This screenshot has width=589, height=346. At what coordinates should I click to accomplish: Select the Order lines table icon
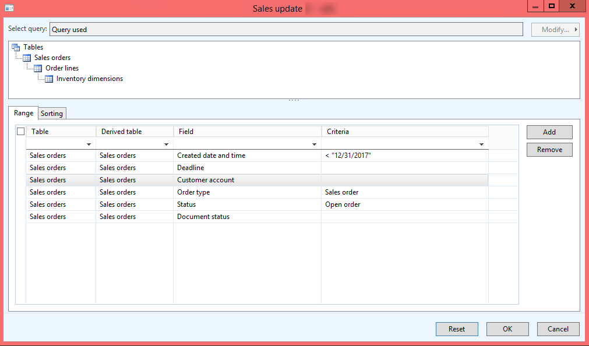38,68
